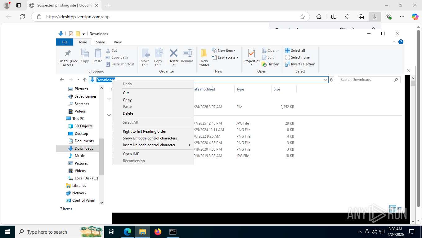Click Edge Downloads toolbar icon
This screenshot has width=422, height=238.
click(x=375, y=17)
